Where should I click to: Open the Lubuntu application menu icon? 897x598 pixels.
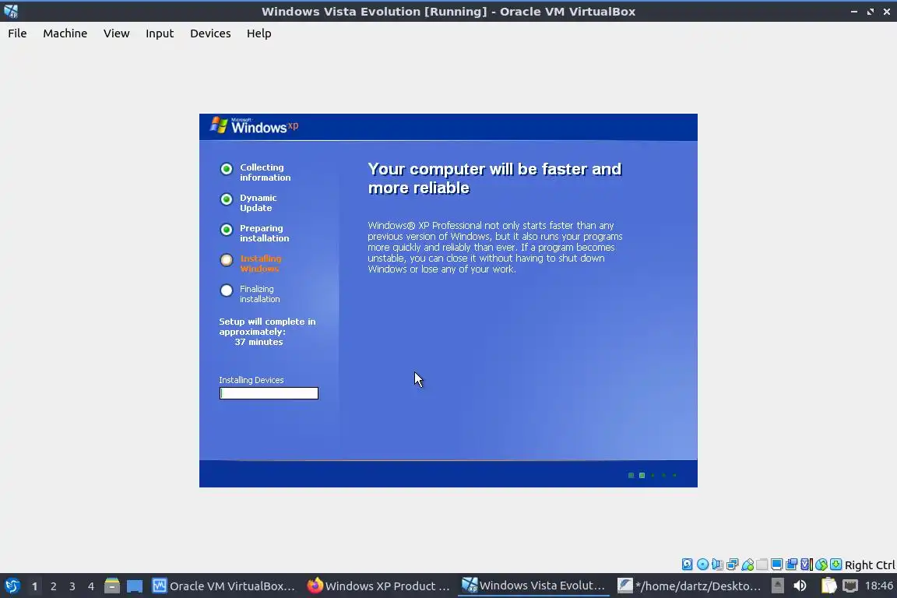pyautogui.click(x=12, y=586)
